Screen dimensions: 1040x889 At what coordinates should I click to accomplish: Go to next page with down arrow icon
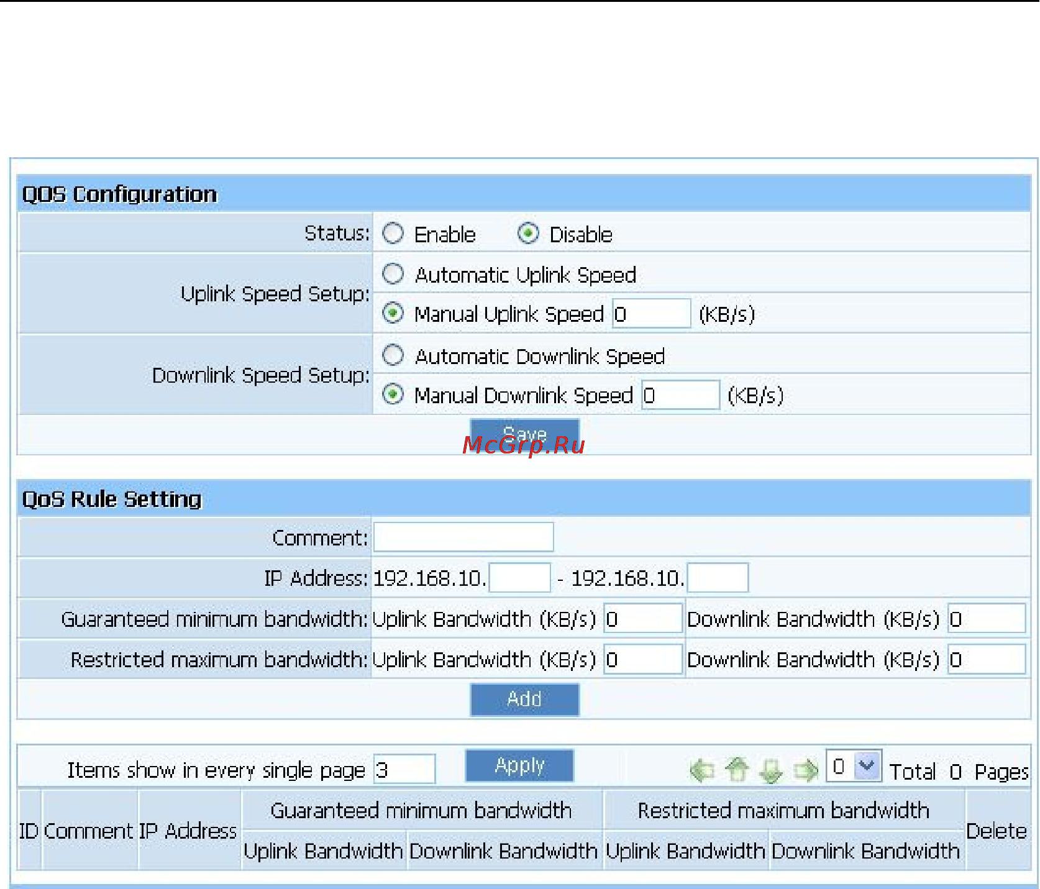point(771,771)
